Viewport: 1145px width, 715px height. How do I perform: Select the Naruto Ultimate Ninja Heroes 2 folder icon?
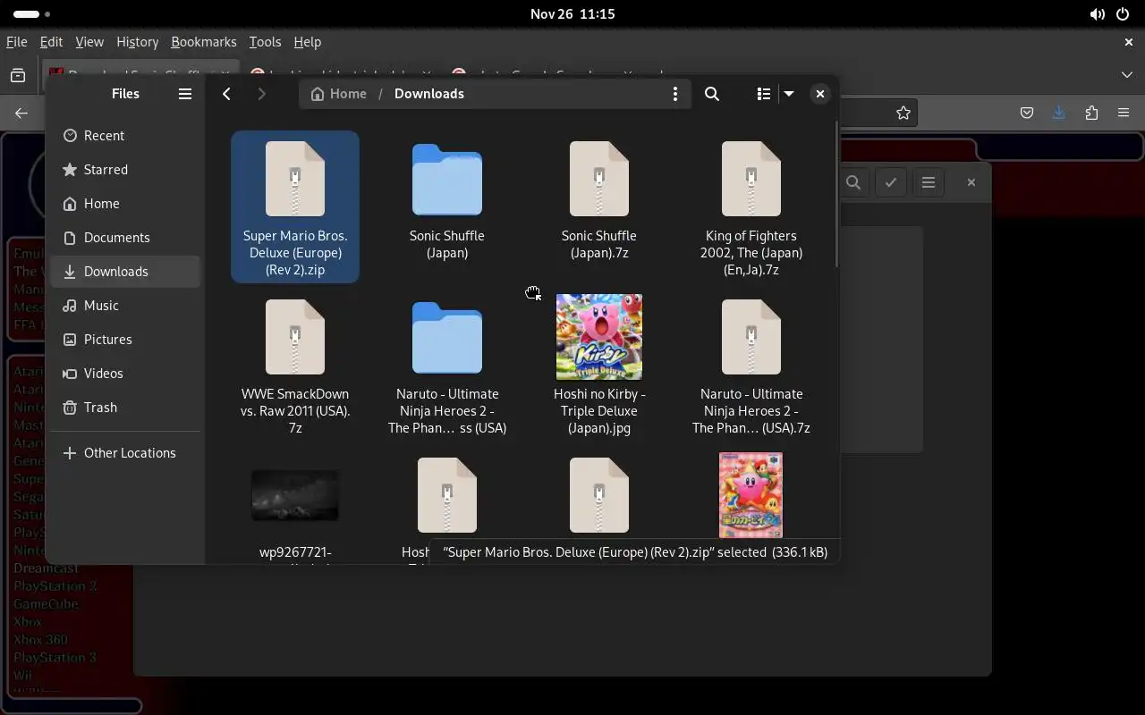click(447, 338)
